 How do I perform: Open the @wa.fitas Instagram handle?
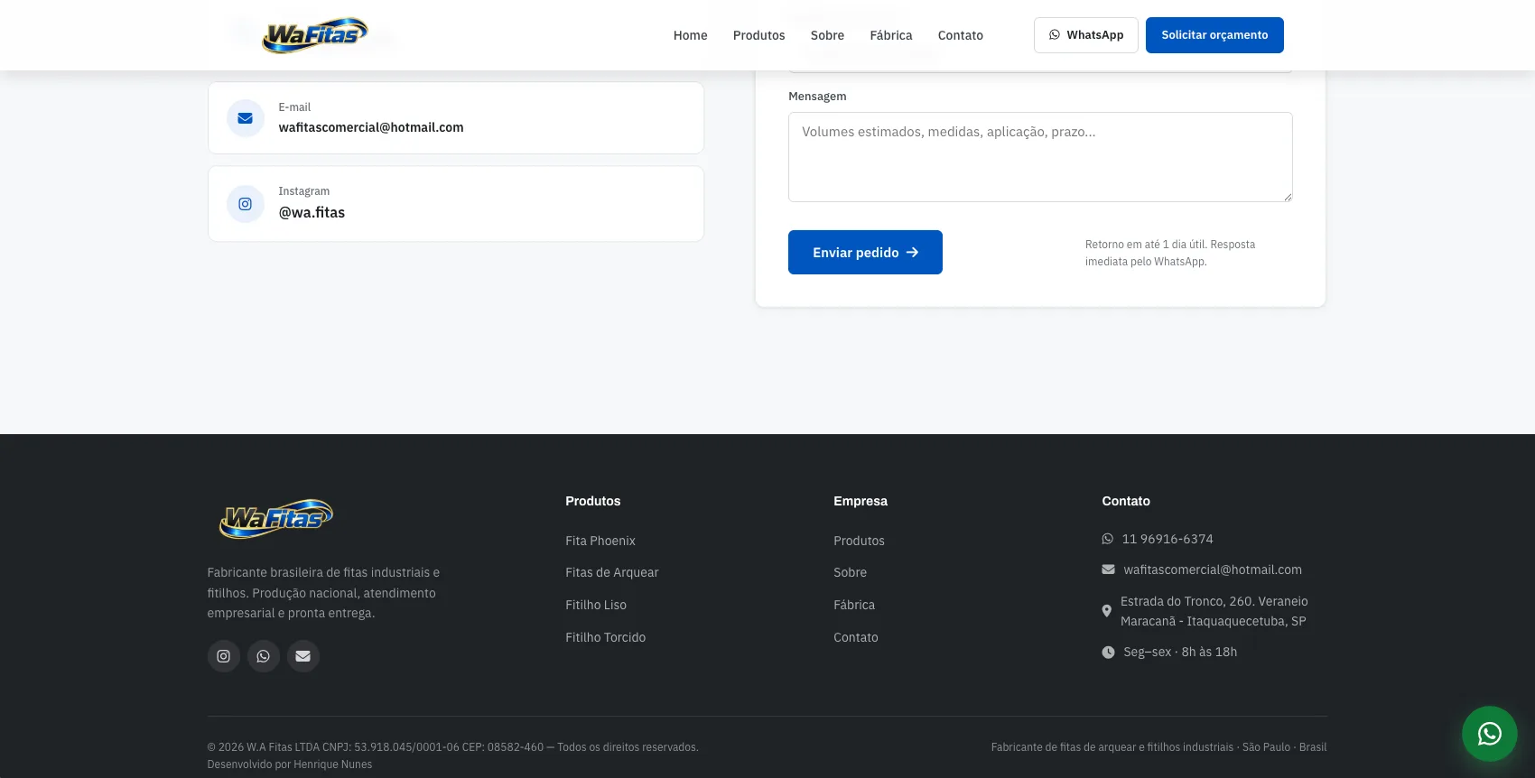tap(312, 213)
